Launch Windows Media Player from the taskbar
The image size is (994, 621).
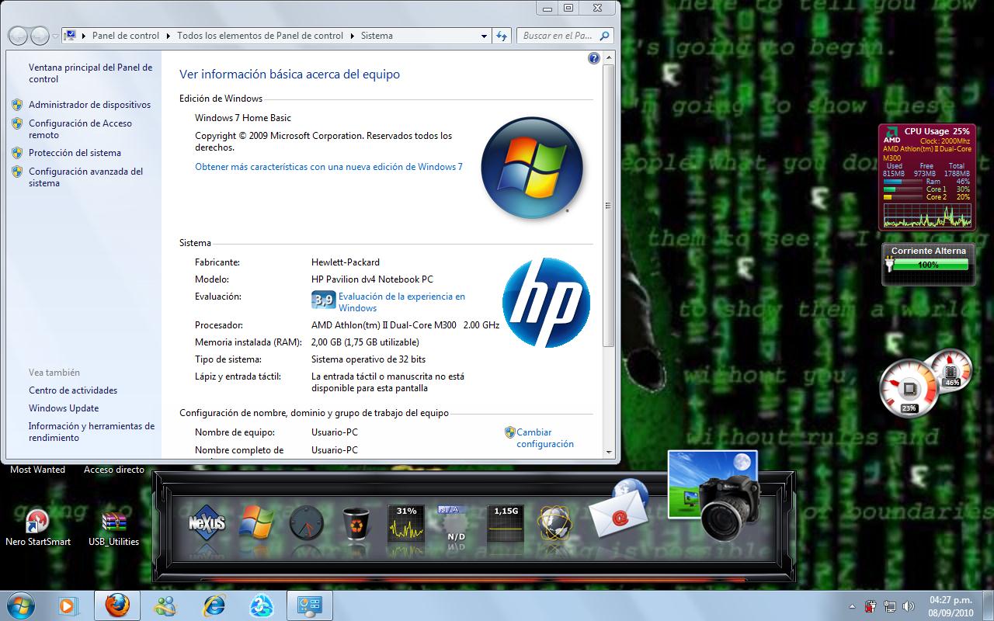coord(68,605)
